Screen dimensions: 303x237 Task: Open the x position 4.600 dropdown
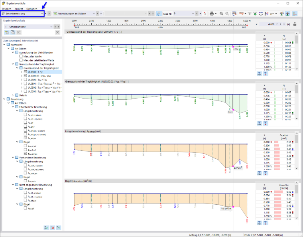coord(277,24)
